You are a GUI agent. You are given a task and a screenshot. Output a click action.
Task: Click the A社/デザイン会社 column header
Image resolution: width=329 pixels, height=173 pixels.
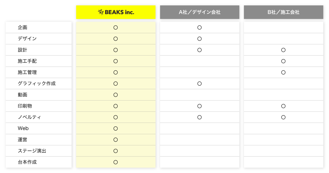point(199,12)
